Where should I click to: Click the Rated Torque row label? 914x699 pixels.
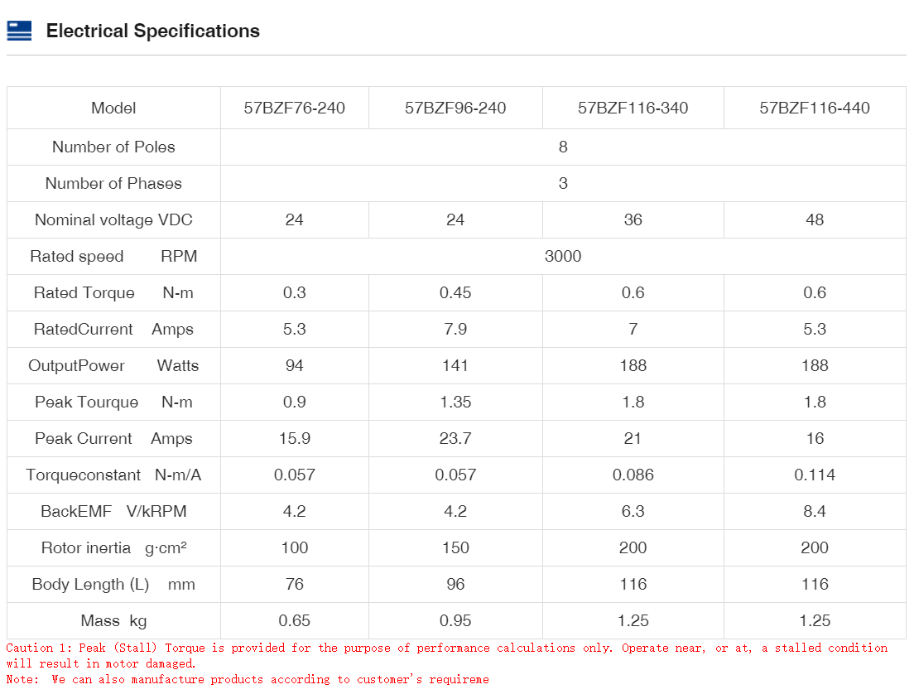pos(113,292)
